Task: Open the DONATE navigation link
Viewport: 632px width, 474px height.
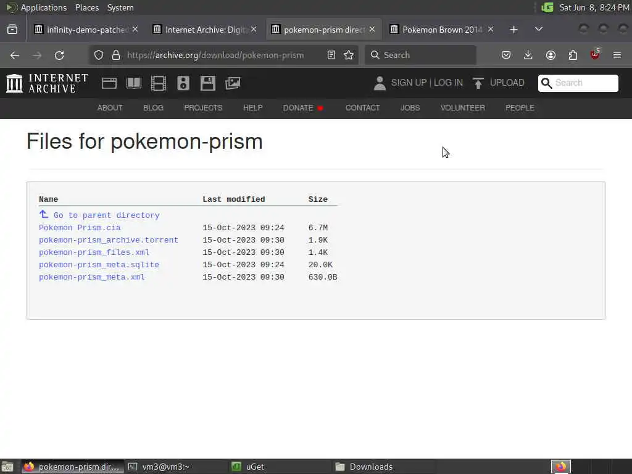Action: [298, 107]
